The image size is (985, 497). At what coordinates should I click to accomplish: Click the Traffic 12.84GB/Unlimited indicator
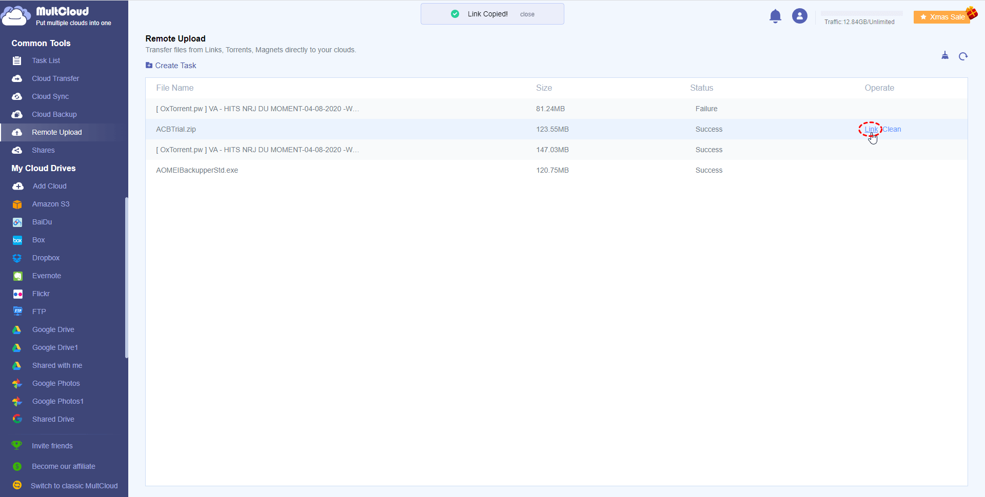(x=859, y=22)
